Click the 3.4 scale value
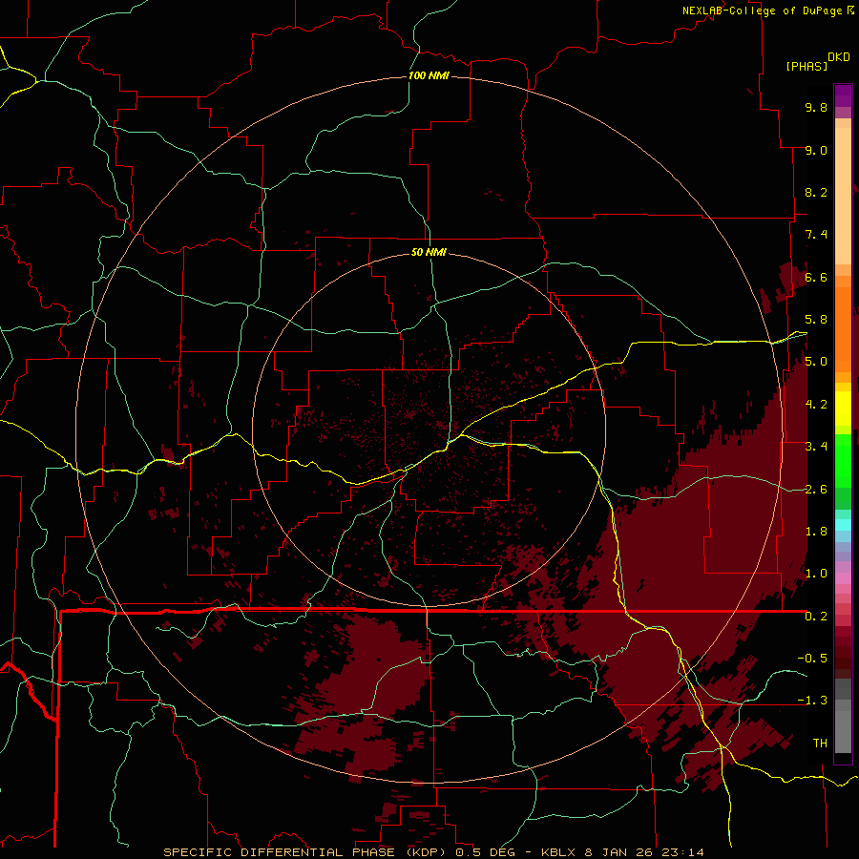The image size is (859, 859). (816, 446)
